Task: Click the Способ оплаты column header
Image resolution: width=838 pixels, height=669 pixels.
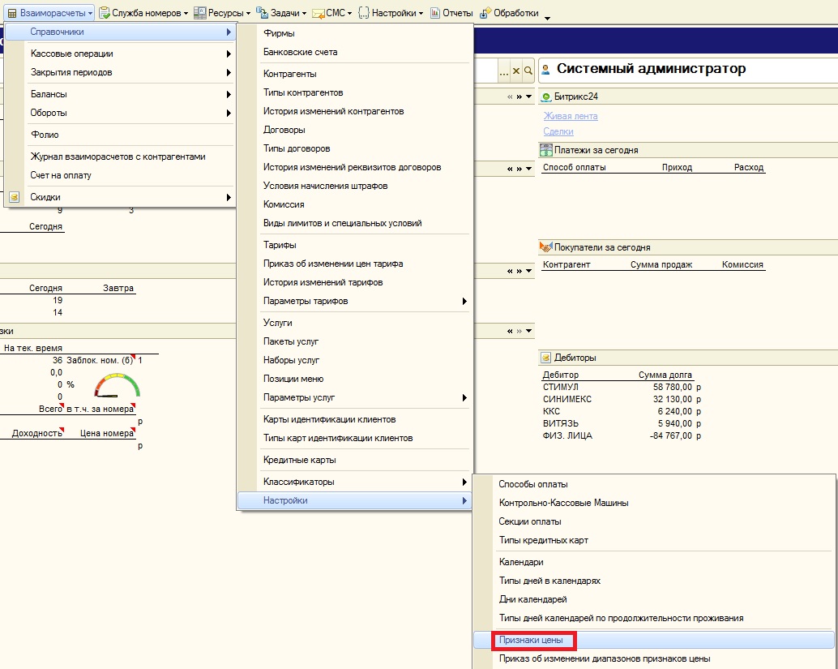Action: (x=575, y=167)
